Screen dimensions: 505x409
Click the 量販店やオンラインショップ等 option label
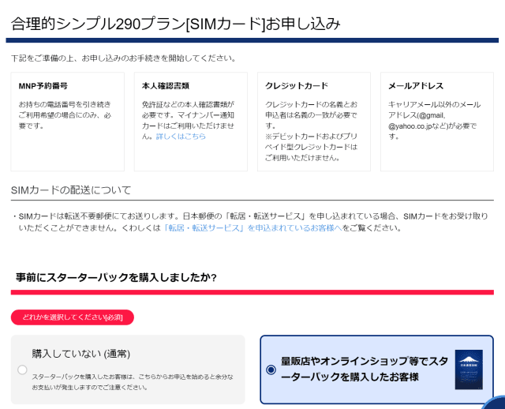coord(365,369)
